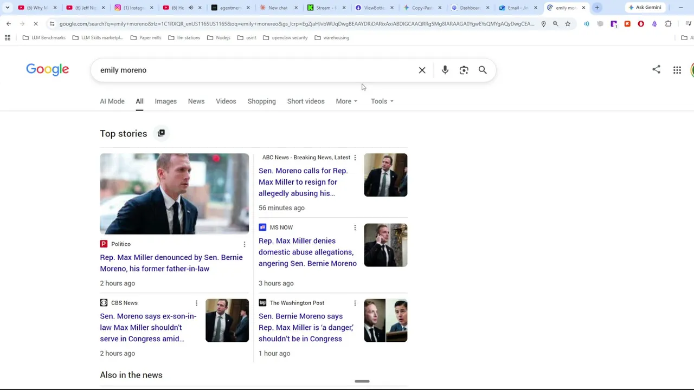Open the bookmarks apps grid shortcut
The width and height of the screenshot is (694, 390).
pos(8,38)
